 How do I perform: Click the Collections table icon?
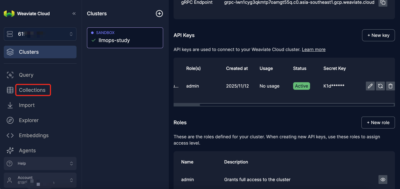(x=10, y=90)
